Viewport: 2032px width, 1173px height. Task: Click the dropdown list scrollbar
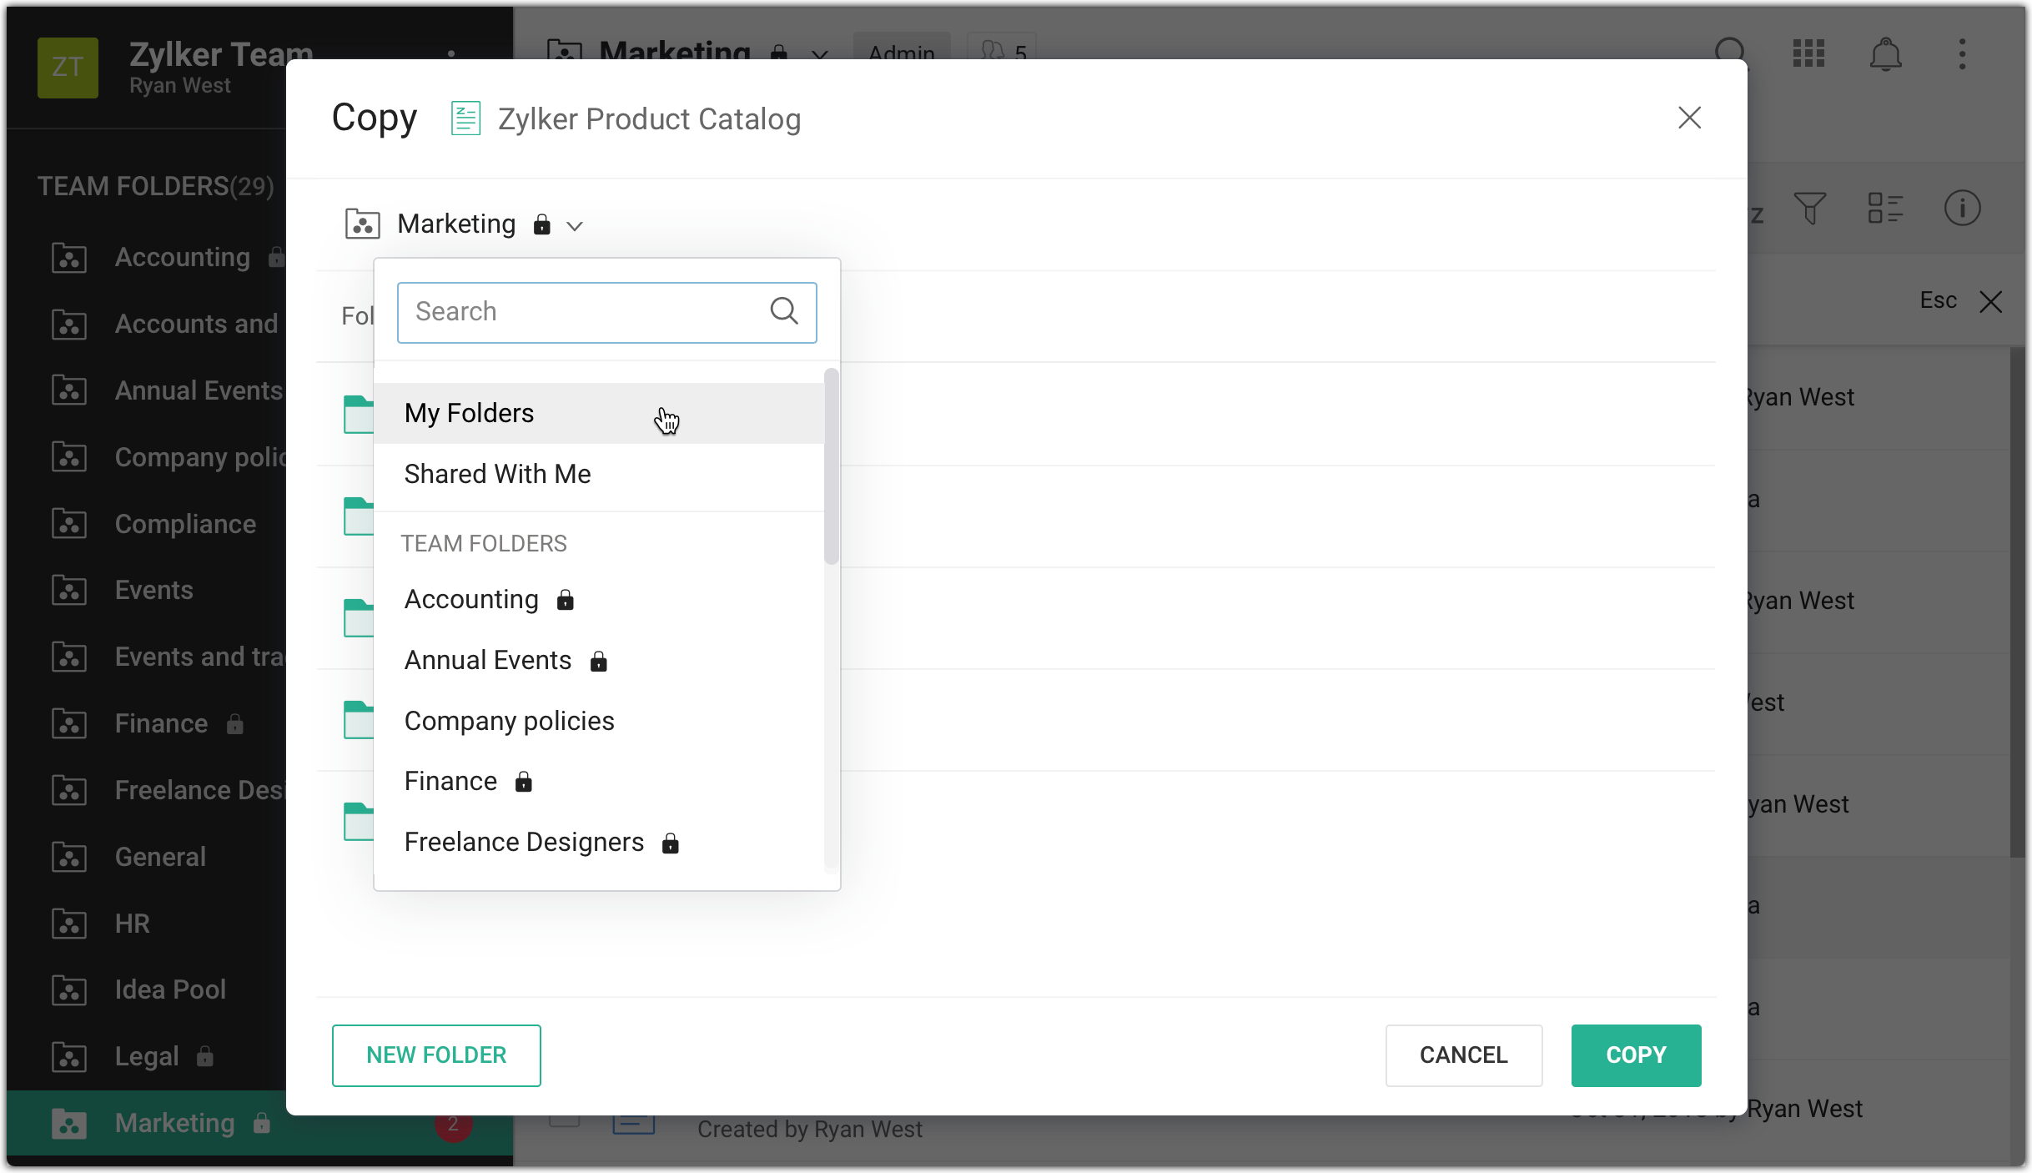coord(830,467)
